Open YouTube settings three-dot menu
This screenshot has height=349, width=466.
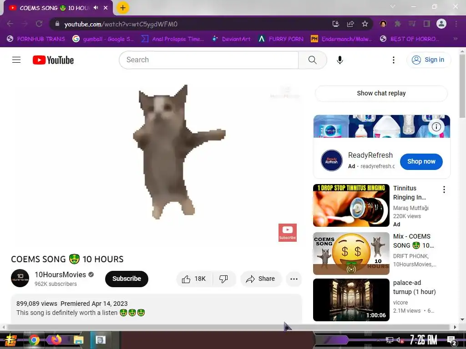pyautogui.click(x=394, y=60)
